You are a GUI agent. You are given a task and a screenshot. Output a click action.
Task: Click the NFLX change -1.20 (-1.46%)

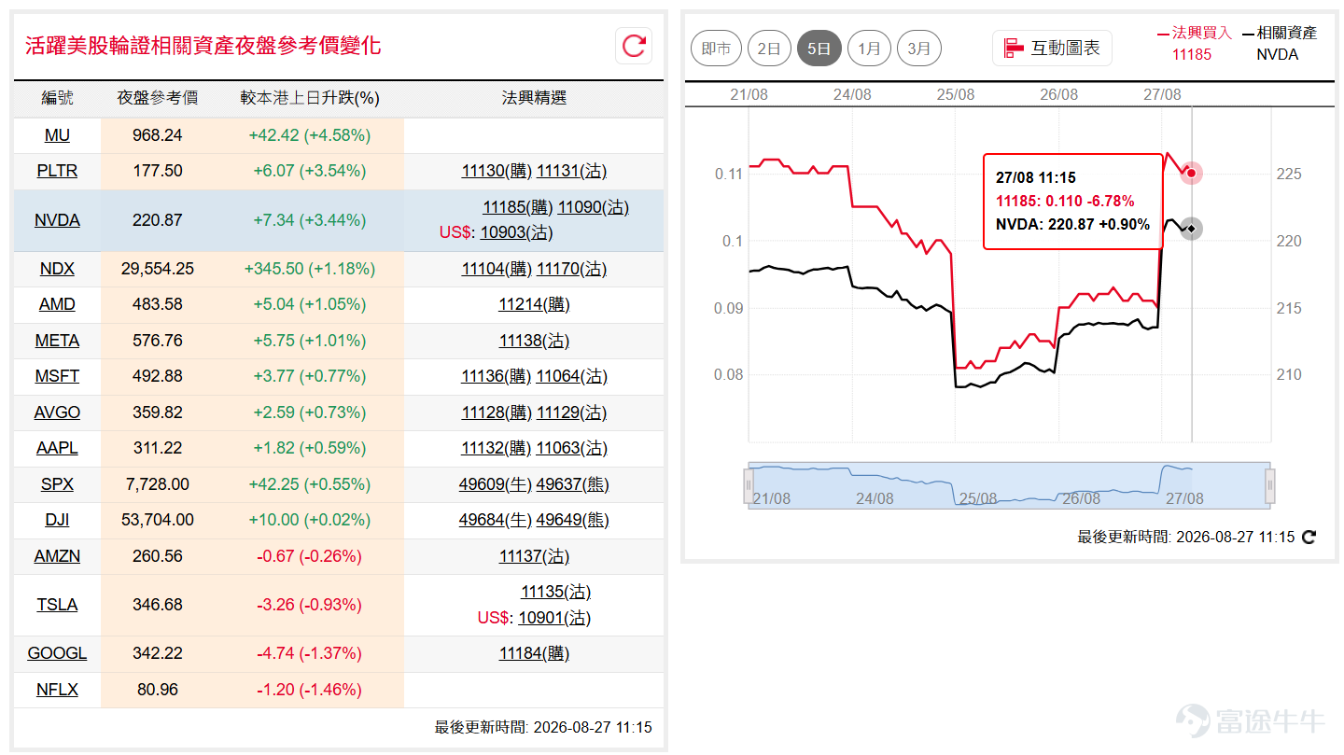pos(309,690)
